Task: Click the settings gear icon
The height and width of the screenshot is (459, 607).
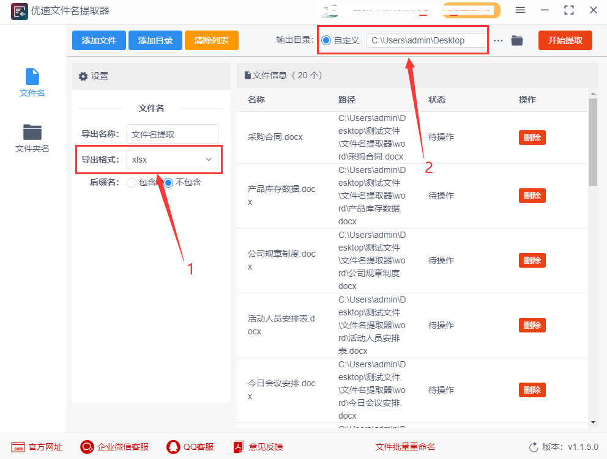Action: pyautogui.click(x=83, y=76)
